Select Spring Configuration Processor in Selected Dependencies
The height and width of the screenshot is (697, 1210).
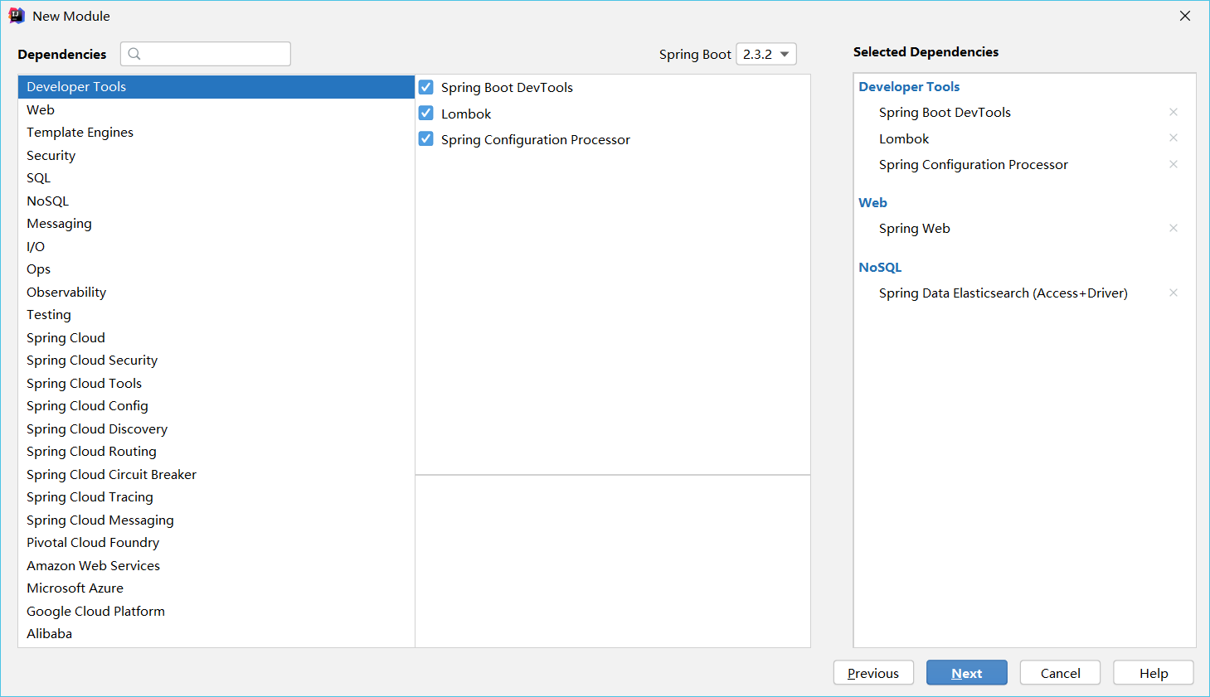tap(974, 164)
